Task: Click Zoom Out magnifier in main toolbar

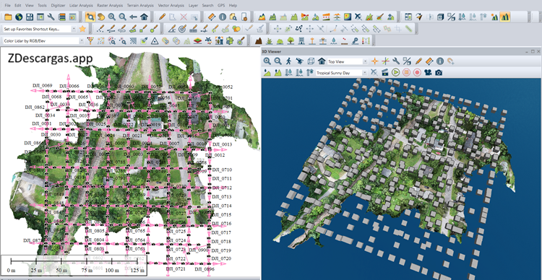Action: click(122, 17)
